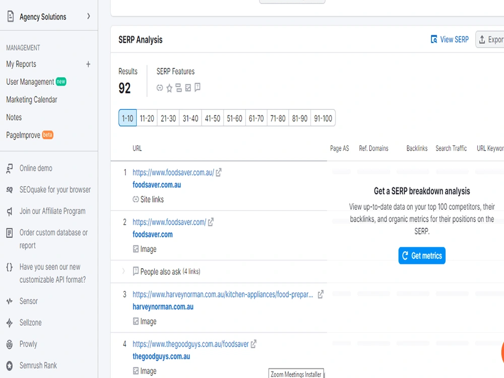Click the View SERP button
504x378 pixels.
point(450,39)
